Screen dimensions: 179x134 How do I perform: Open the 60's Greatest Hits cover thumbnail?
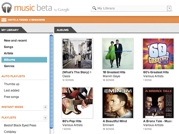[x=158, y=54]
